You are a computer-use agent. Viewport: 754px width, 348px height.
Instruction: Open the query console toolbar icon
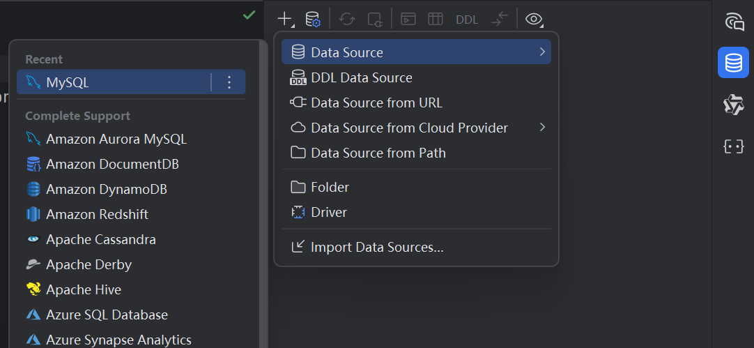408,20
